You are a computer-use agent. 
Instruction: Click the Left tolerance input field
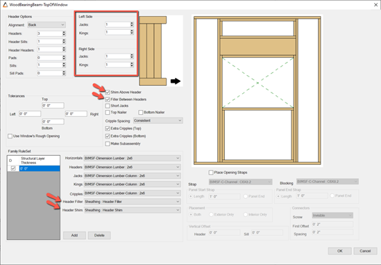[30, 114]
